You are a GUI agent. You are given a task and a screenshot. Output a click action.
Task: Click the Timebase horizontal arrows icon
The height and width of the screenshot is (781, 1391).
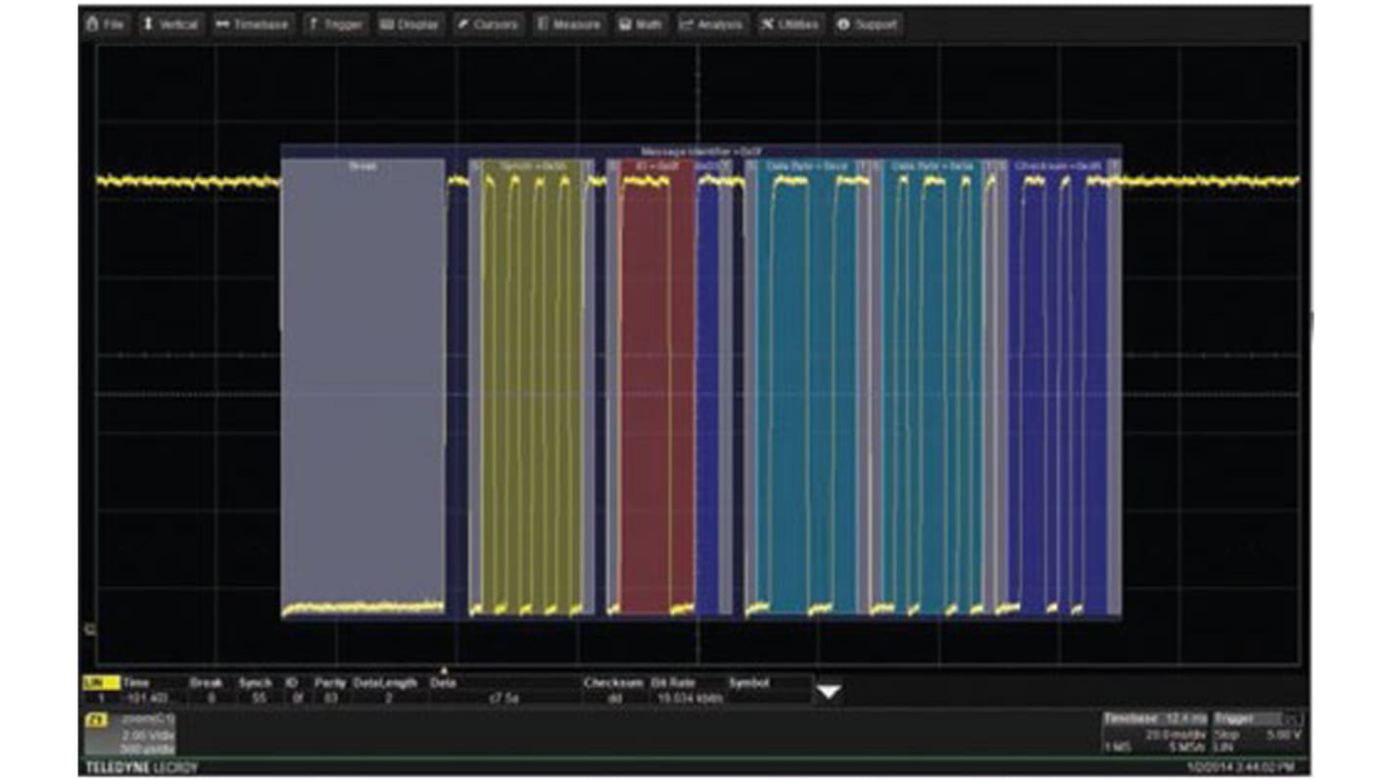coord(223,24)
